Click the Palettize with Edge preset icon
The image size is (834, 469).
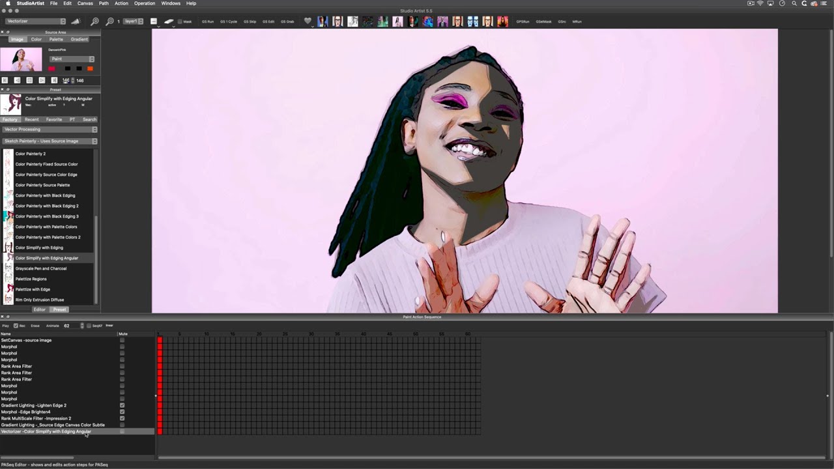point(8,289)
